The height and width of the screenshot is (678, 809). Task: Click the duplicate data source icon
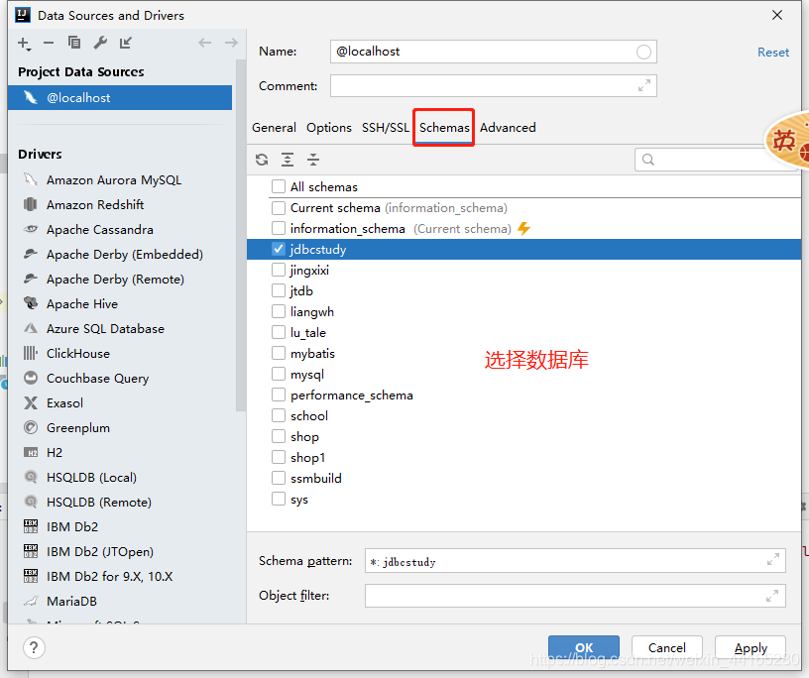[x=74, y=43]
